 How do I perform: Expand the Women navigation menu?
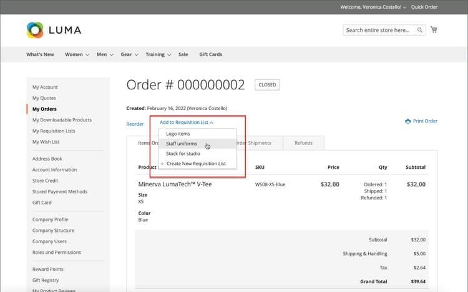(x=77, y=54)
